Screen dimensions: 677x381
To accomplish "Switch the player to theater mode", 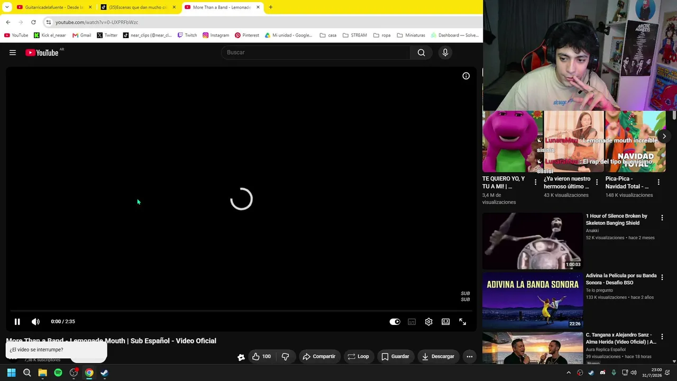I will 446,321.
